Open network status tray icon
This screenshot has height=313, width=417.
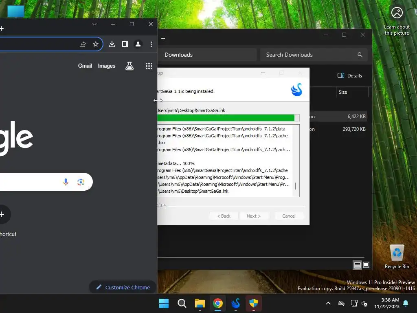tap(354, 303)
